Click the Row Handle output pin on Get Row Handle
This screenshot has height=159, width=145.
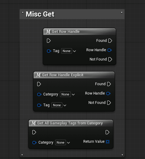tap(110, 50)
